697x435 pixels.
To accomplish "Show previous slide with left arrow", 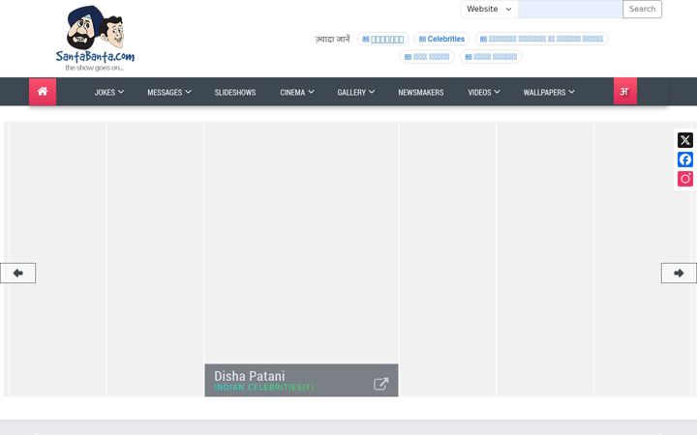I will [x=17, y=273].
